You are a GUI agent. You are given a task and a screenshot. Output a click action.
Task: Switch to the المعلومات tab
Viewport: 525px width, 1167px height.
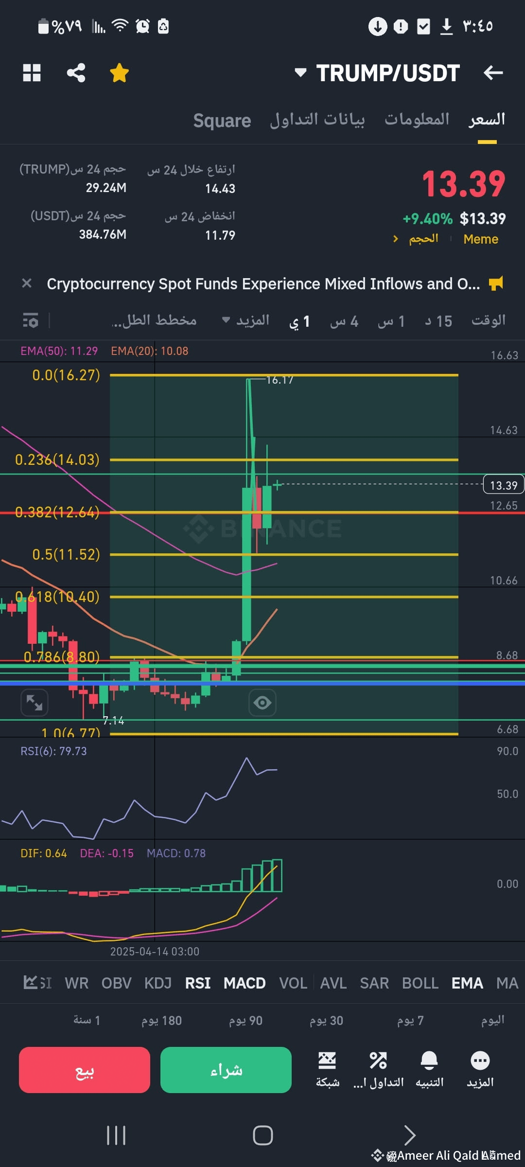pos(417,120)
